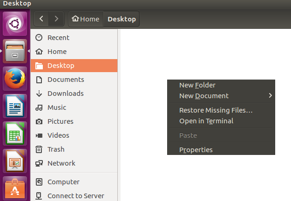Open Ubuntu Dash search launcher
The width and height of the screenshot is (291, 201).
[15, 24]
